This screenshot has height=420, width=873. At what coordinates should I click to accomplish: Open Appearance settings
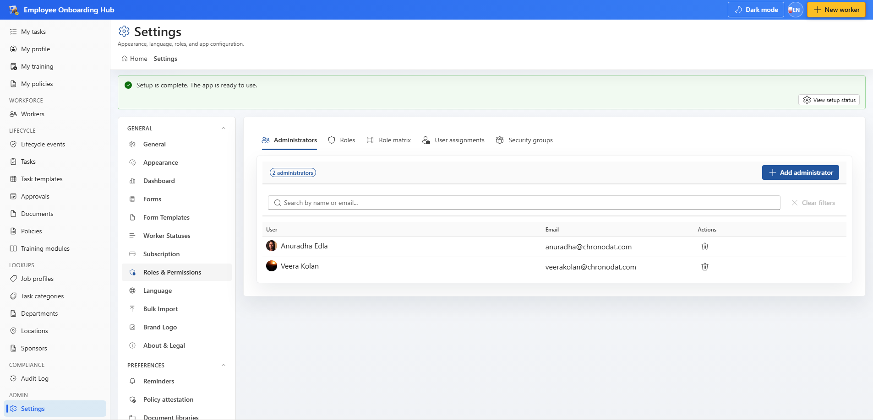tap(177, 162)
